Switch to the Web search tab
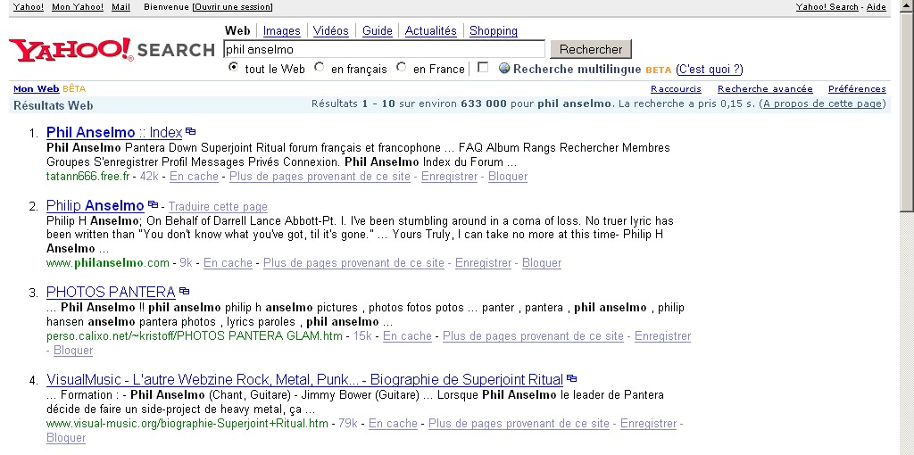914x455 pixels. coord(237,30)
